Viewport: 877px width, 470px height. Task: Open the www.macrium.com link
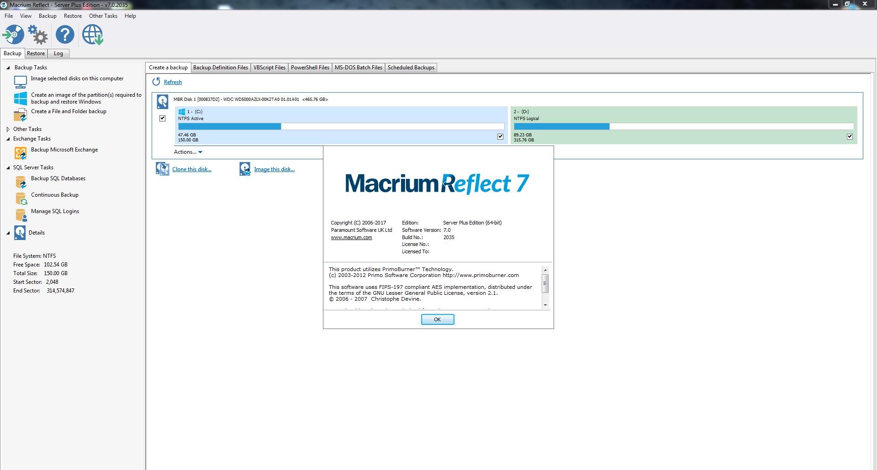351,237
